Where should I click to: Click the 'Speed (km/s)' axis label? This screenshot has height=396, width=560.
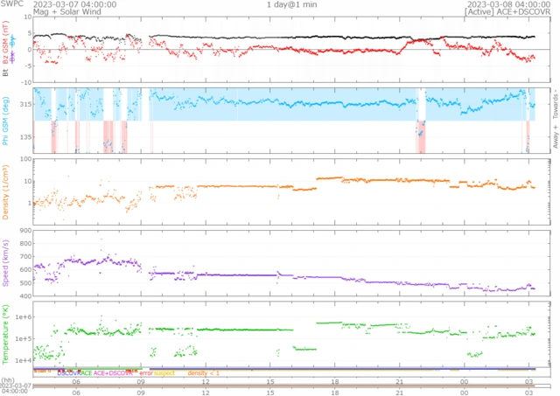click(x=5, y=263)
